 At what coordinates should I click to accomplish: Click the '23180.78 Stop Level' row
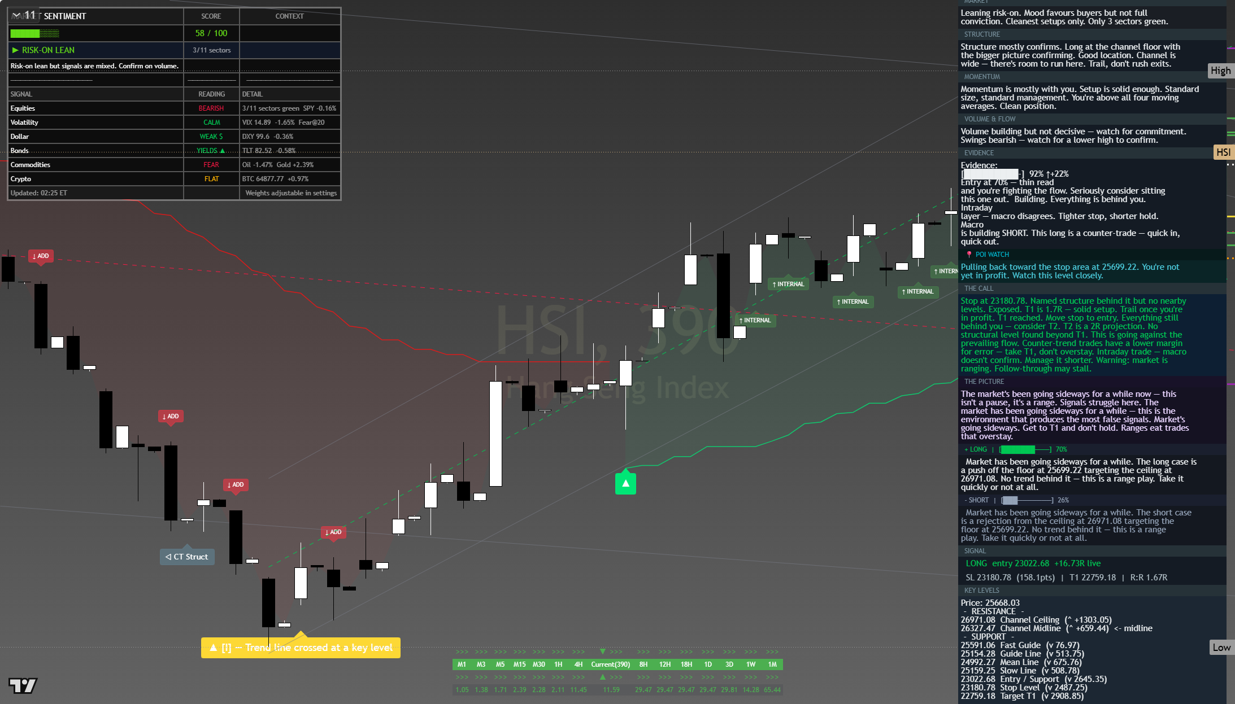[x=1024, y=688]
